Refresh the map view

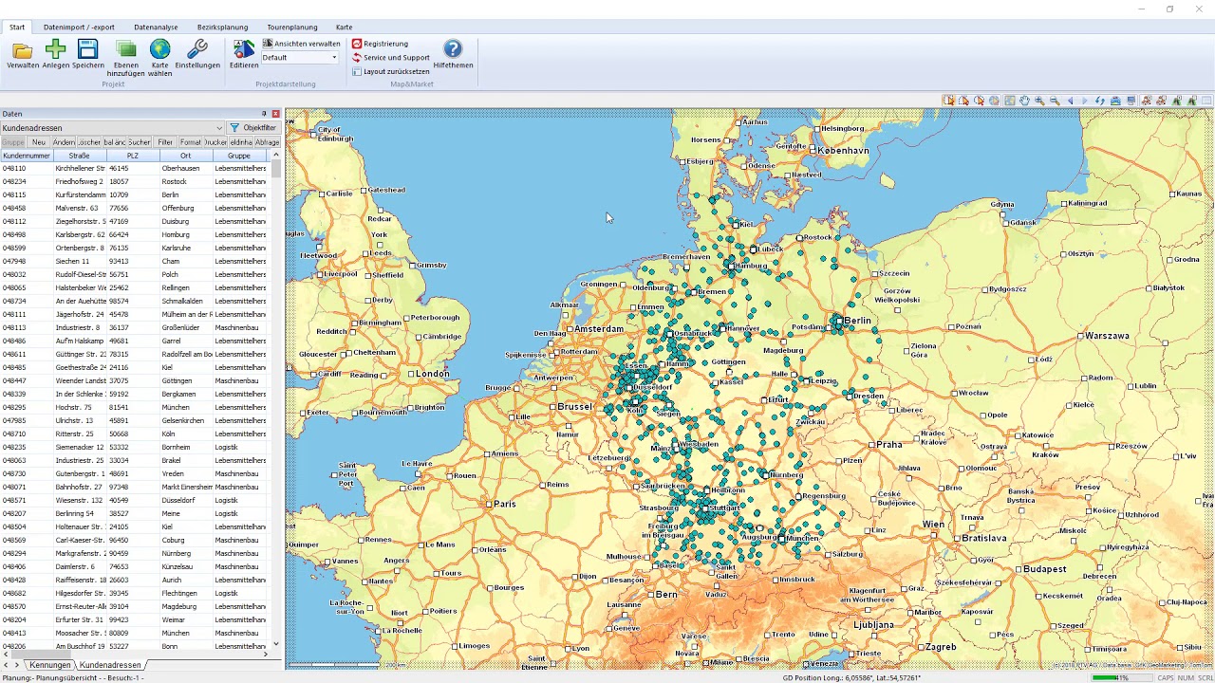pyautogui.click(x=1100, y=101)
